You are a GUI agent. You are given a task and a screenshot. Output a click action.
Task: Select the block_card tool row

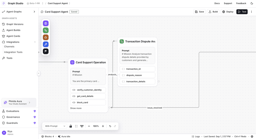88,102
